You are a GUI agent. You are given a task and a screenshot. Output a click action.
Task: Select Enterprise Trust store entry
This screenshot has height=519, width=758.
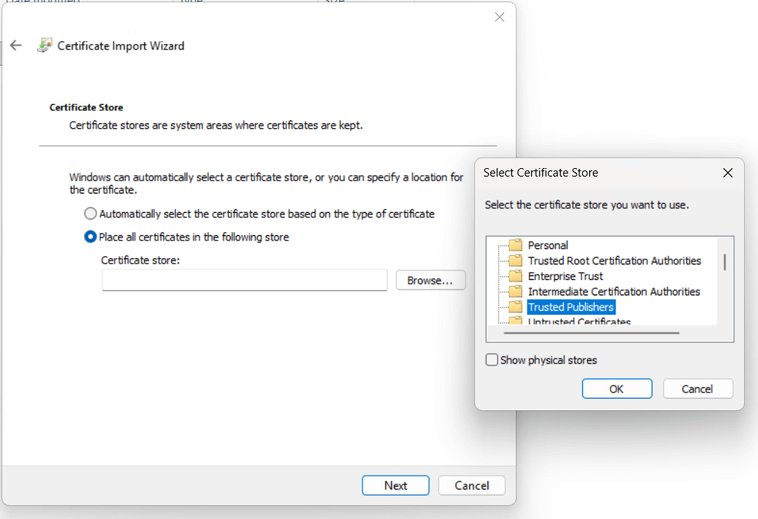coord(565,276)
